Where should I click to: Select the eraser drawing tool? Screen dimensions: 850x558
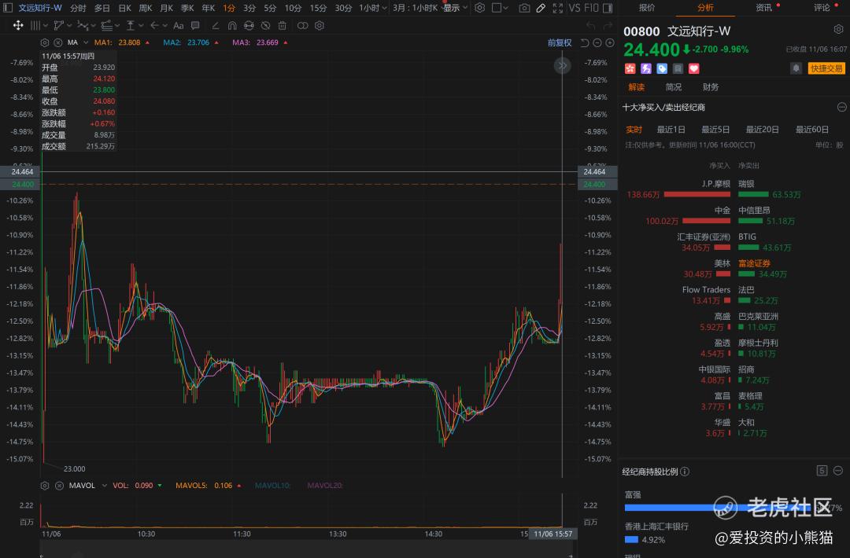click(x=215, y=25)
